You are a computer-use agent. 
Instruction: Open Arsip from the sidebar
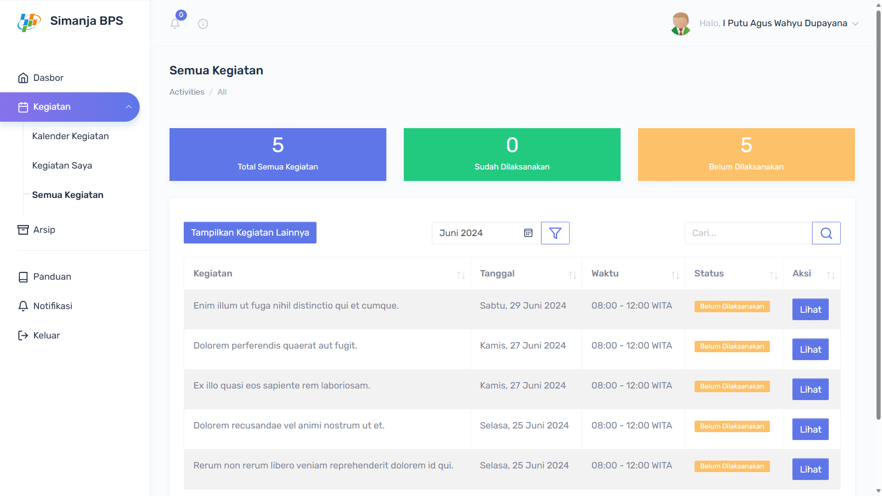click(x=44, y=230)
